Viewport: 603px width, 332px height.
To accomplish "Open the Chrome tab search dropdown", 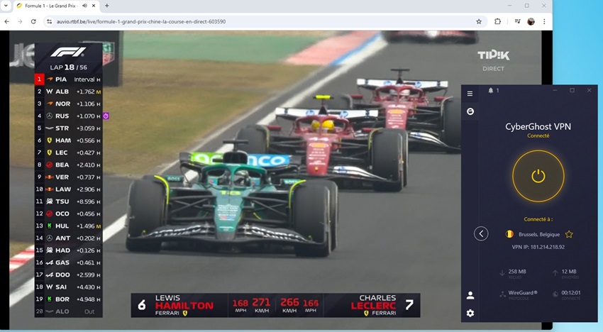I will point(6,6).
